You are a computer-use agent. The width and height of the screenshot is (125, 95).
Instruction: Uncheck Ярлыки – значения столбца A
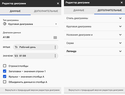5,77
